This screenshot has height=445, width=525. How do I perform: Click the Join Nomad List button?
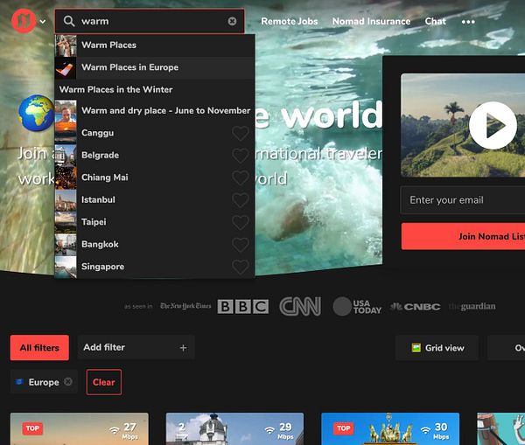(463, 237)
